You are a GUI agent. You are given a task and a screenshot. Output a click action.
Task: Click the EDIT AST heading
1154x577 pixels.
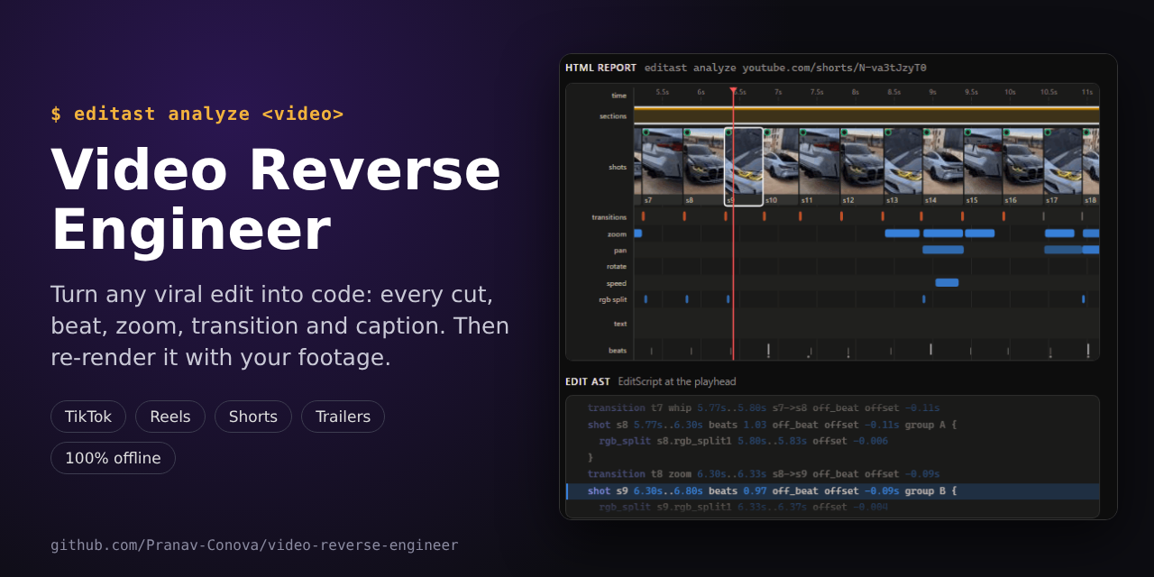[588, 381]
